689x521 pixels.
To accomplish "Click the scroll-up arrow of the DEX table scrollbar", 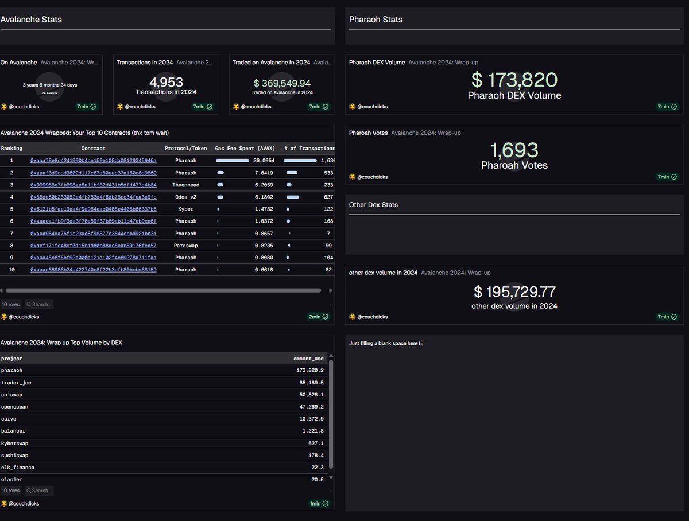I will [331, 356].
